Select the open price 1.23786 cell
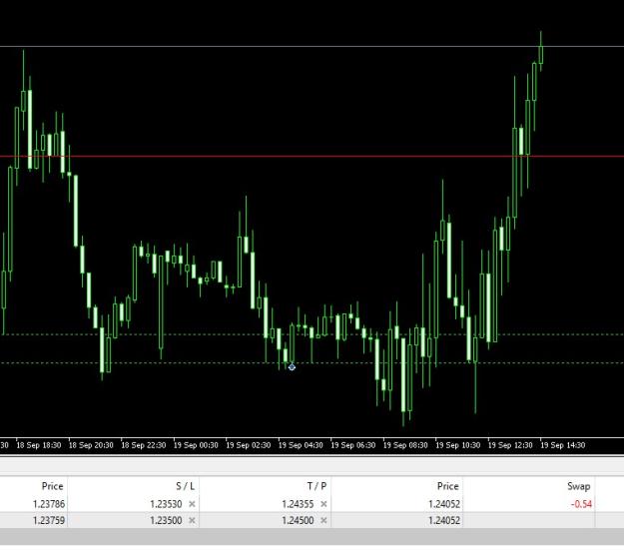Viewport: 624px width, 560px height. click(49, 504)
